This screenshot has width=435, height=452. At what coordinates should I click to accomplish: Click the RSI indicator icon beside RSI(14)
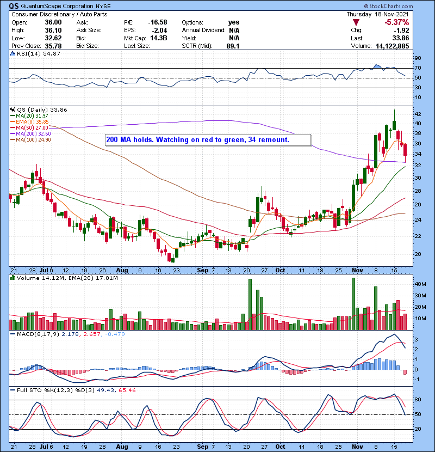click(13, 53)
